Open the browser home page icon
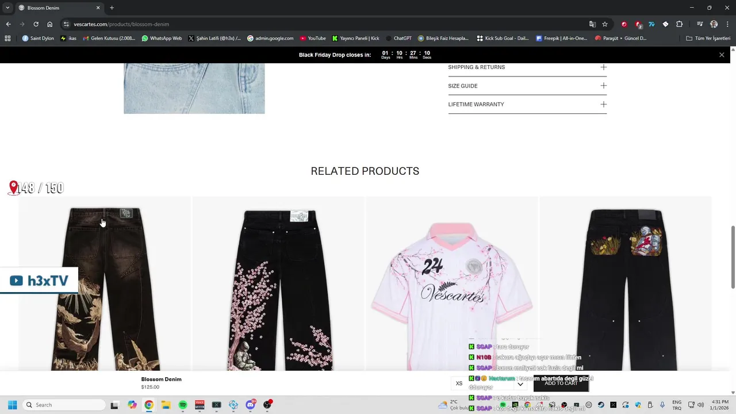The image size is (736, 414). [50, 24]
